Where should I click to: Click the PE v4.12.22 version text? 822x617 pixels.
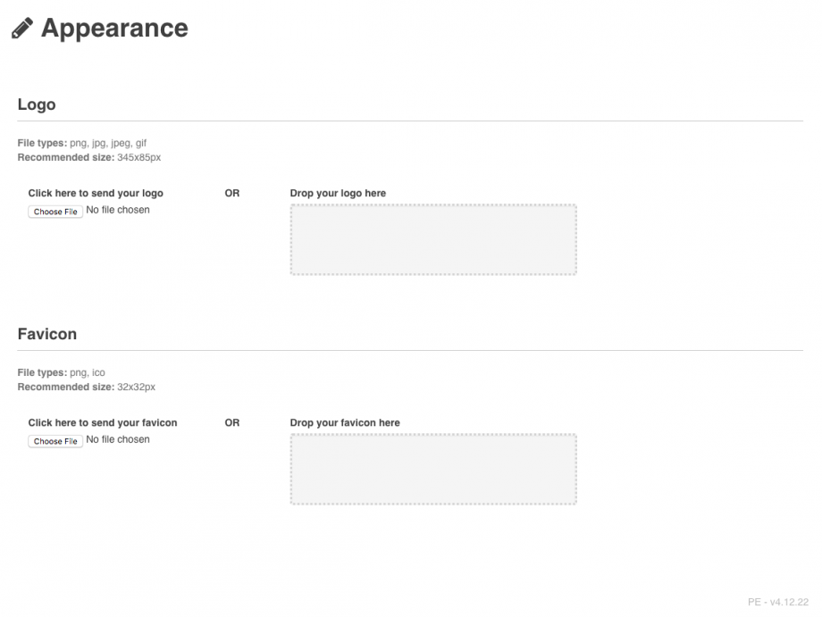777,602
